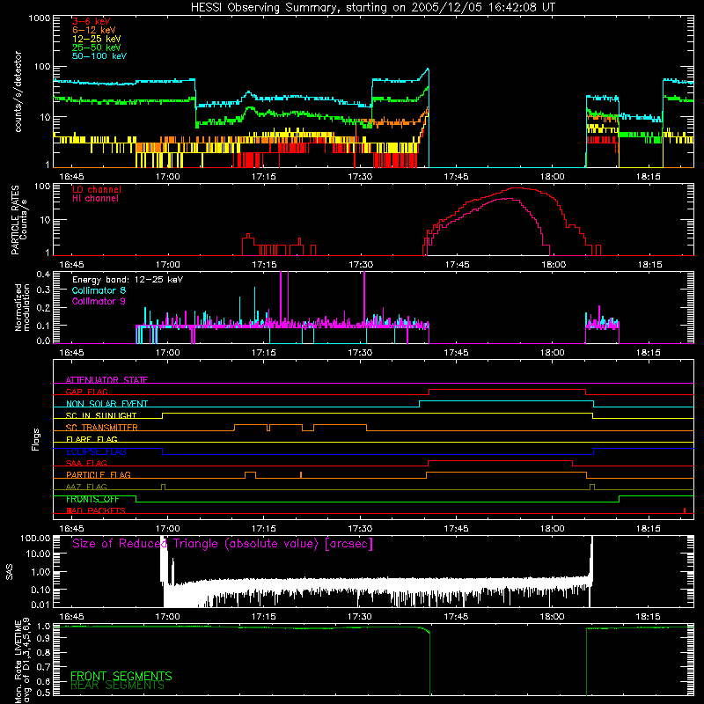Image resolution: width=704 pixels, height=704 pixels.
Task: Select the 50-100 keV legend label
Action: 99,56
